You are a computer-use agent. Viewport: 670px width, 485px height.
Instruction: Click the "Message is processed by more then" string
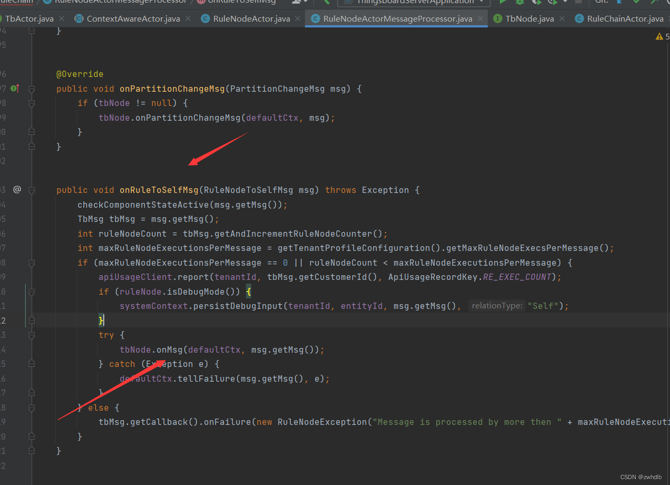point(467,422)
